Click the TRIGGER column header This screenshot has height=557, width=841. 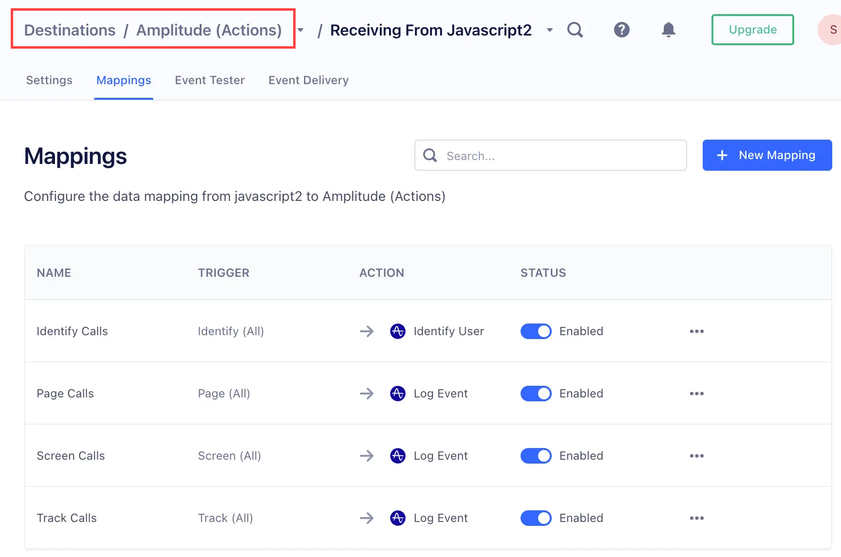click(224, 273)
